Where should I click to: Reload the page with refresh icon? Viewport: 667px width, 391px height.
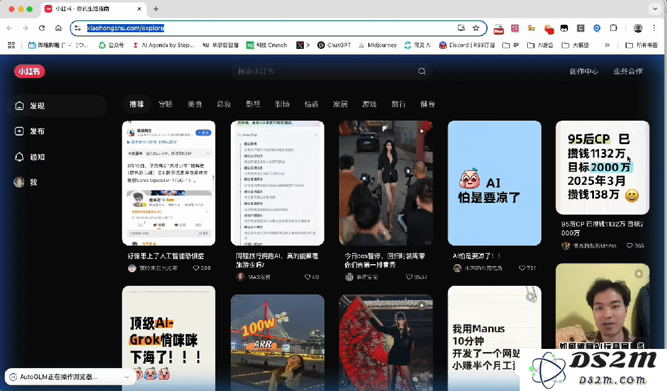click(41, 28)
